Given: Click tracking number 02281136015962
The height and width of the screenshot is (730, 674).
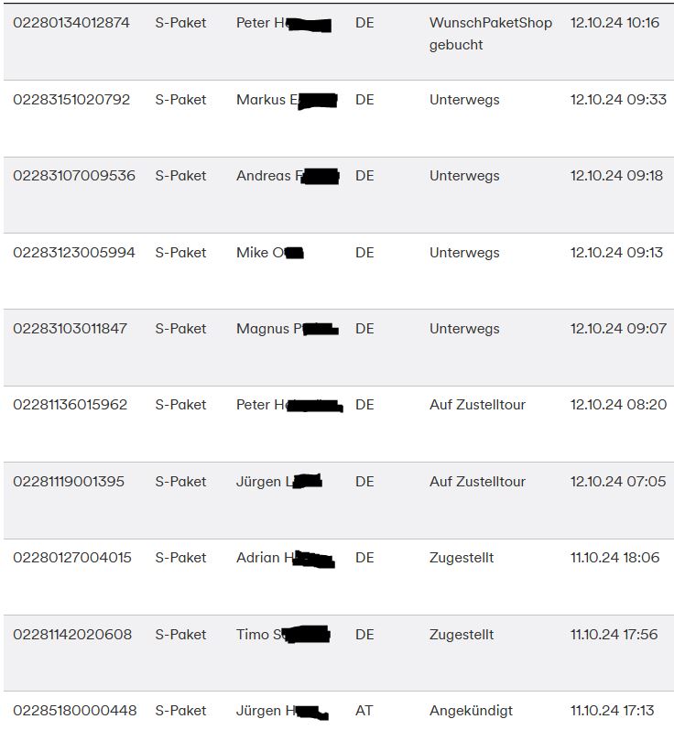Looking at the screenshot, I should pyautogui.click(x=71, y=405).
